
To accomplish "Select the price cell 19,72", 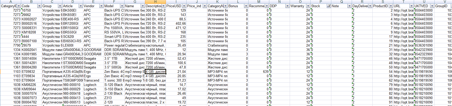I will tap(176, 102).
